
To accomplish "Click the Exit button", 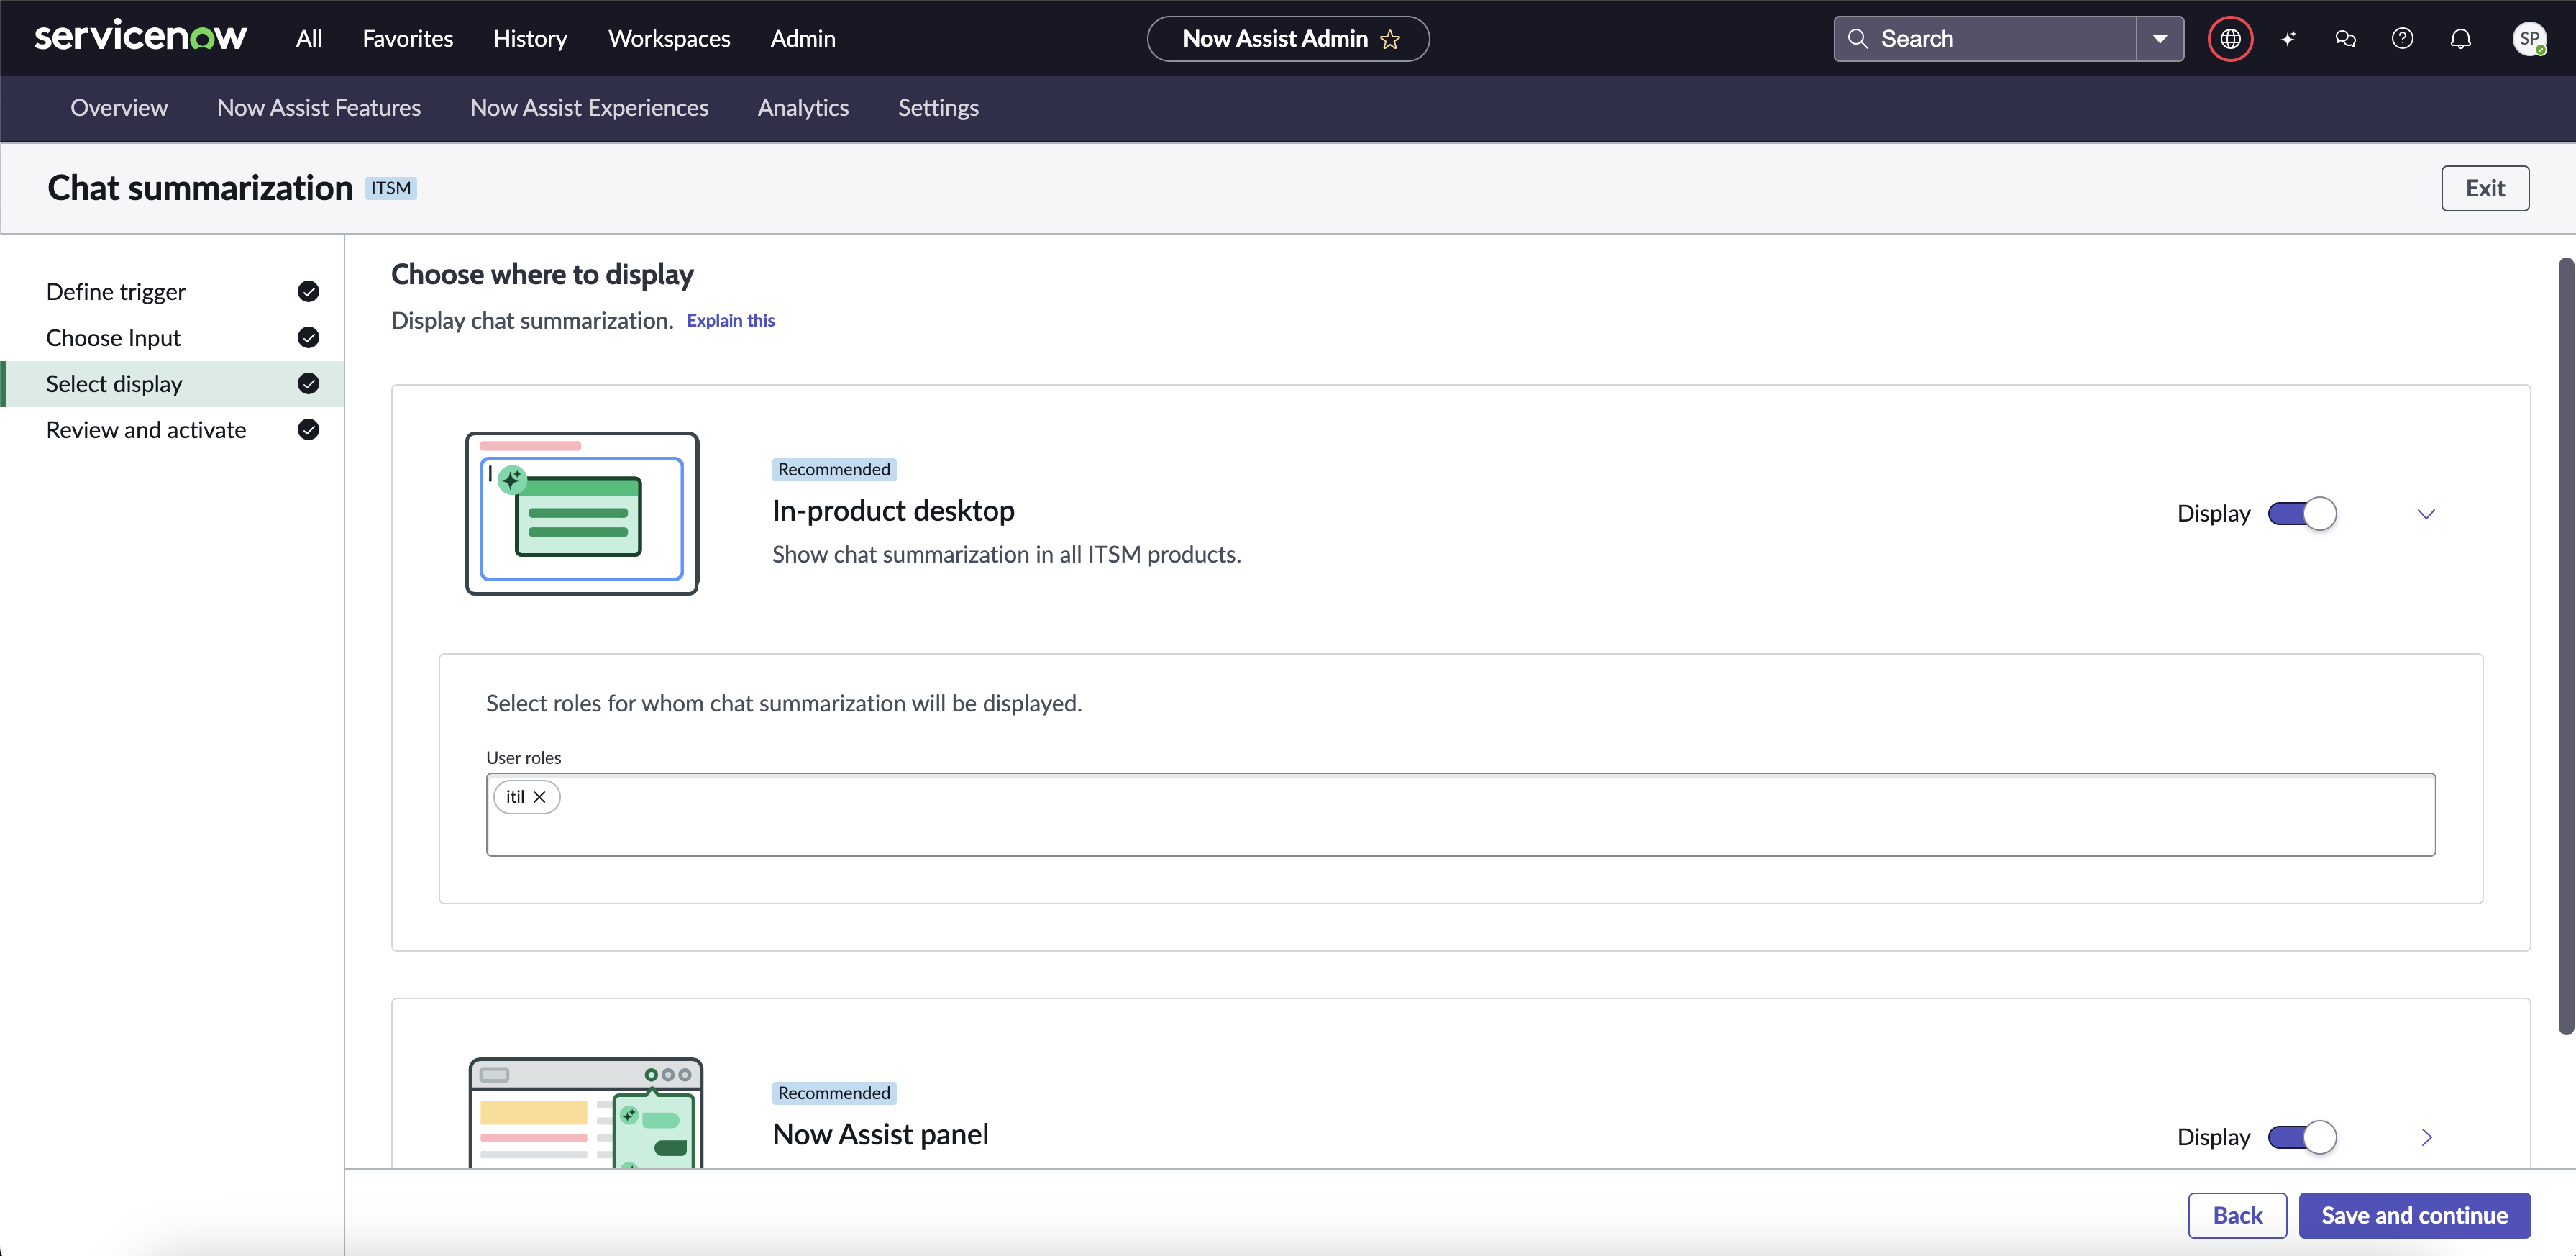I will (2485, 188).
